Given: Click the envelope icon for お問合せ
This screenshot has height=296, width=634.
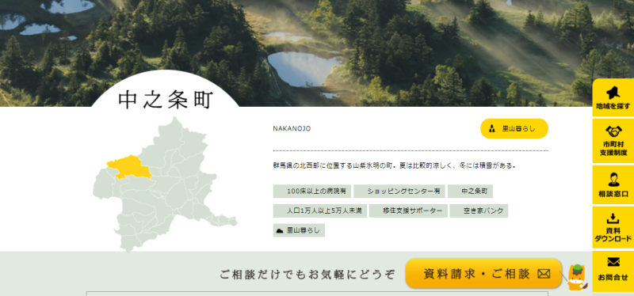Looking at the screenshot, I should click(x=613, y=263).
